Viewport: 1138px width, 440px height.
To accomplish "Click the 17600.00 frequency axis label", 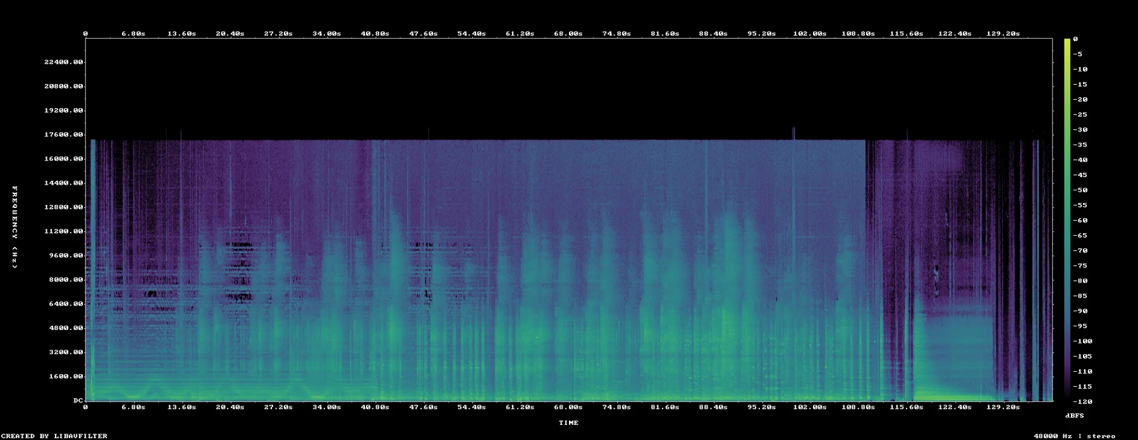I will 64,135.
